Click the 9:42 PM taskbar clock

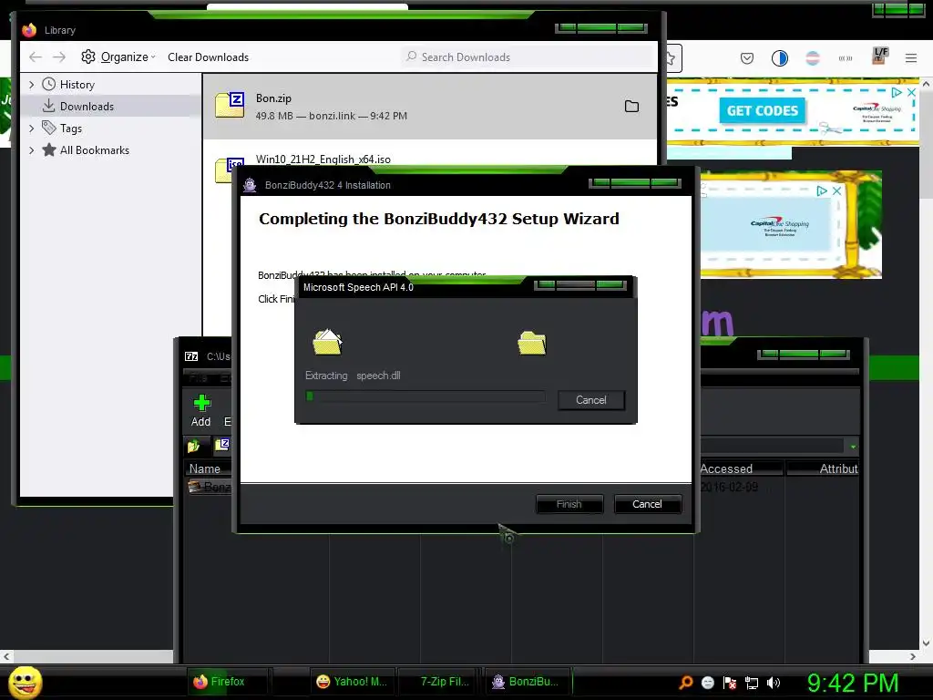[853, 683]
